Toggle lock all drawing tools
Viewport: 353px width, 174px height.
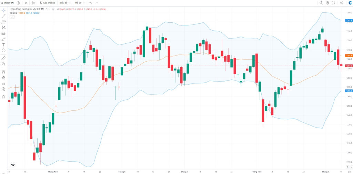tap(3, 83)
